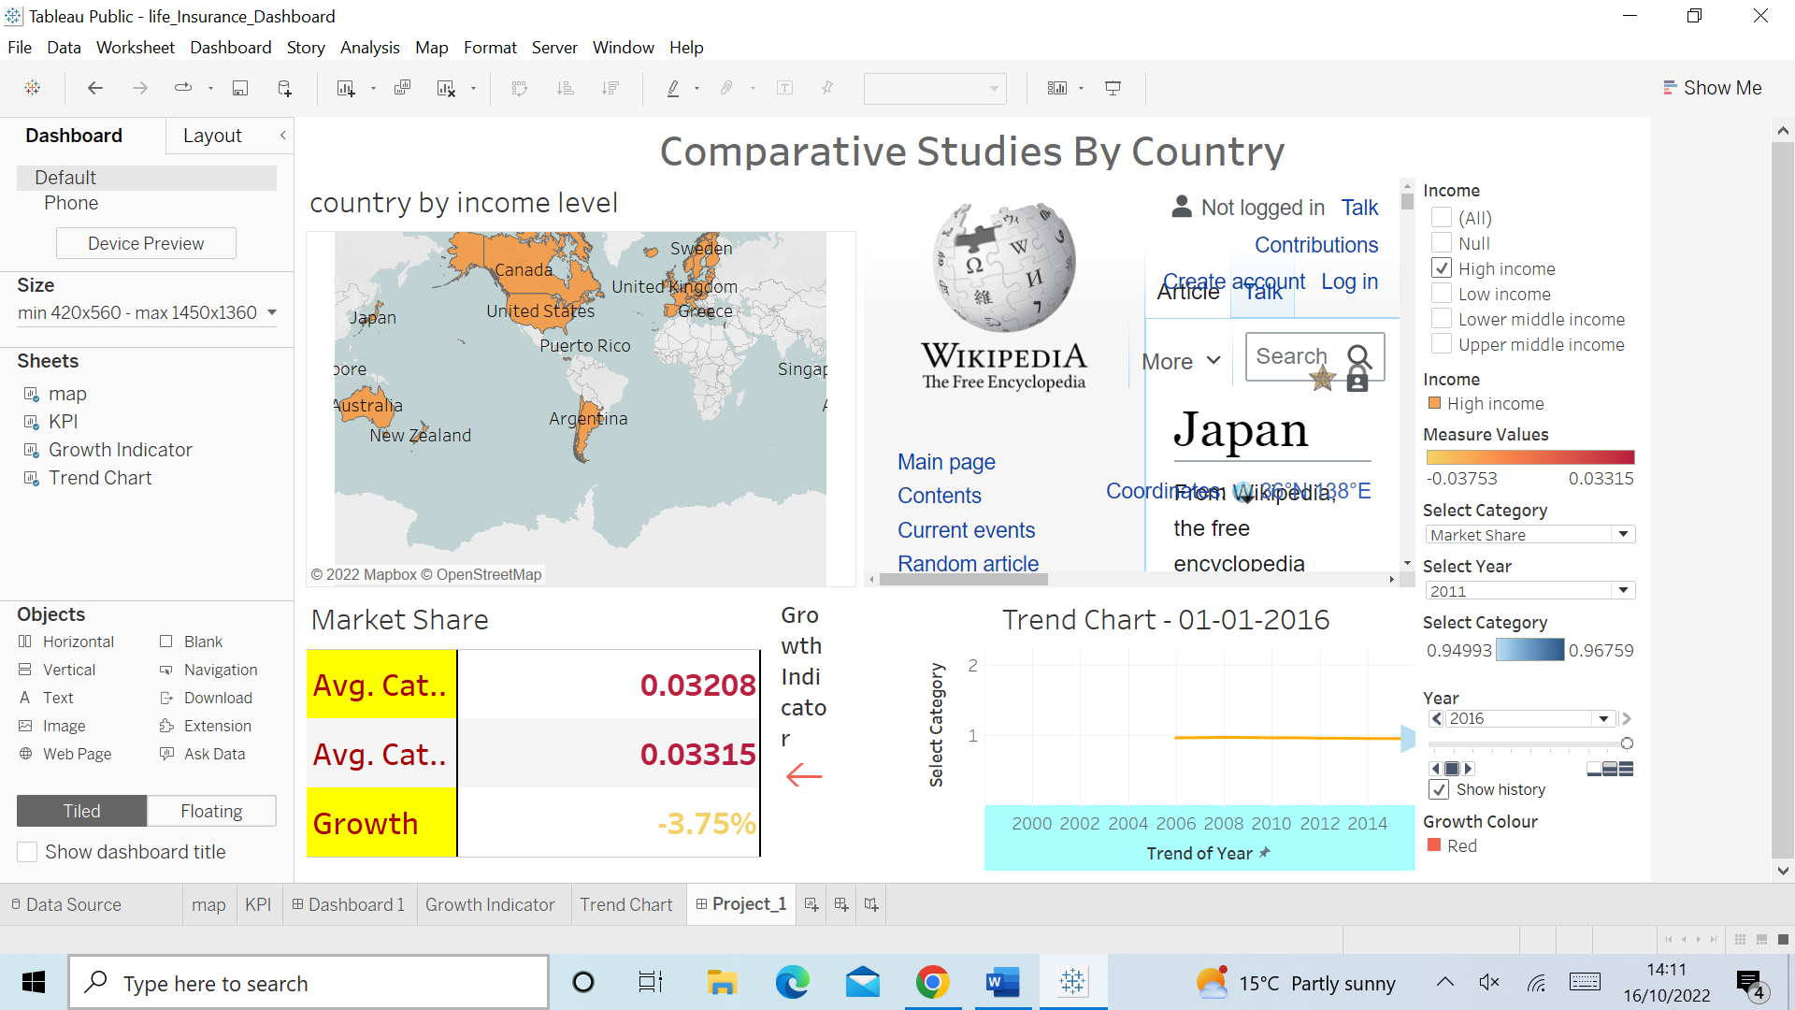Click the Wikipedia Main page link
Screen dimensions: 1795x1010
click(946, 462)
